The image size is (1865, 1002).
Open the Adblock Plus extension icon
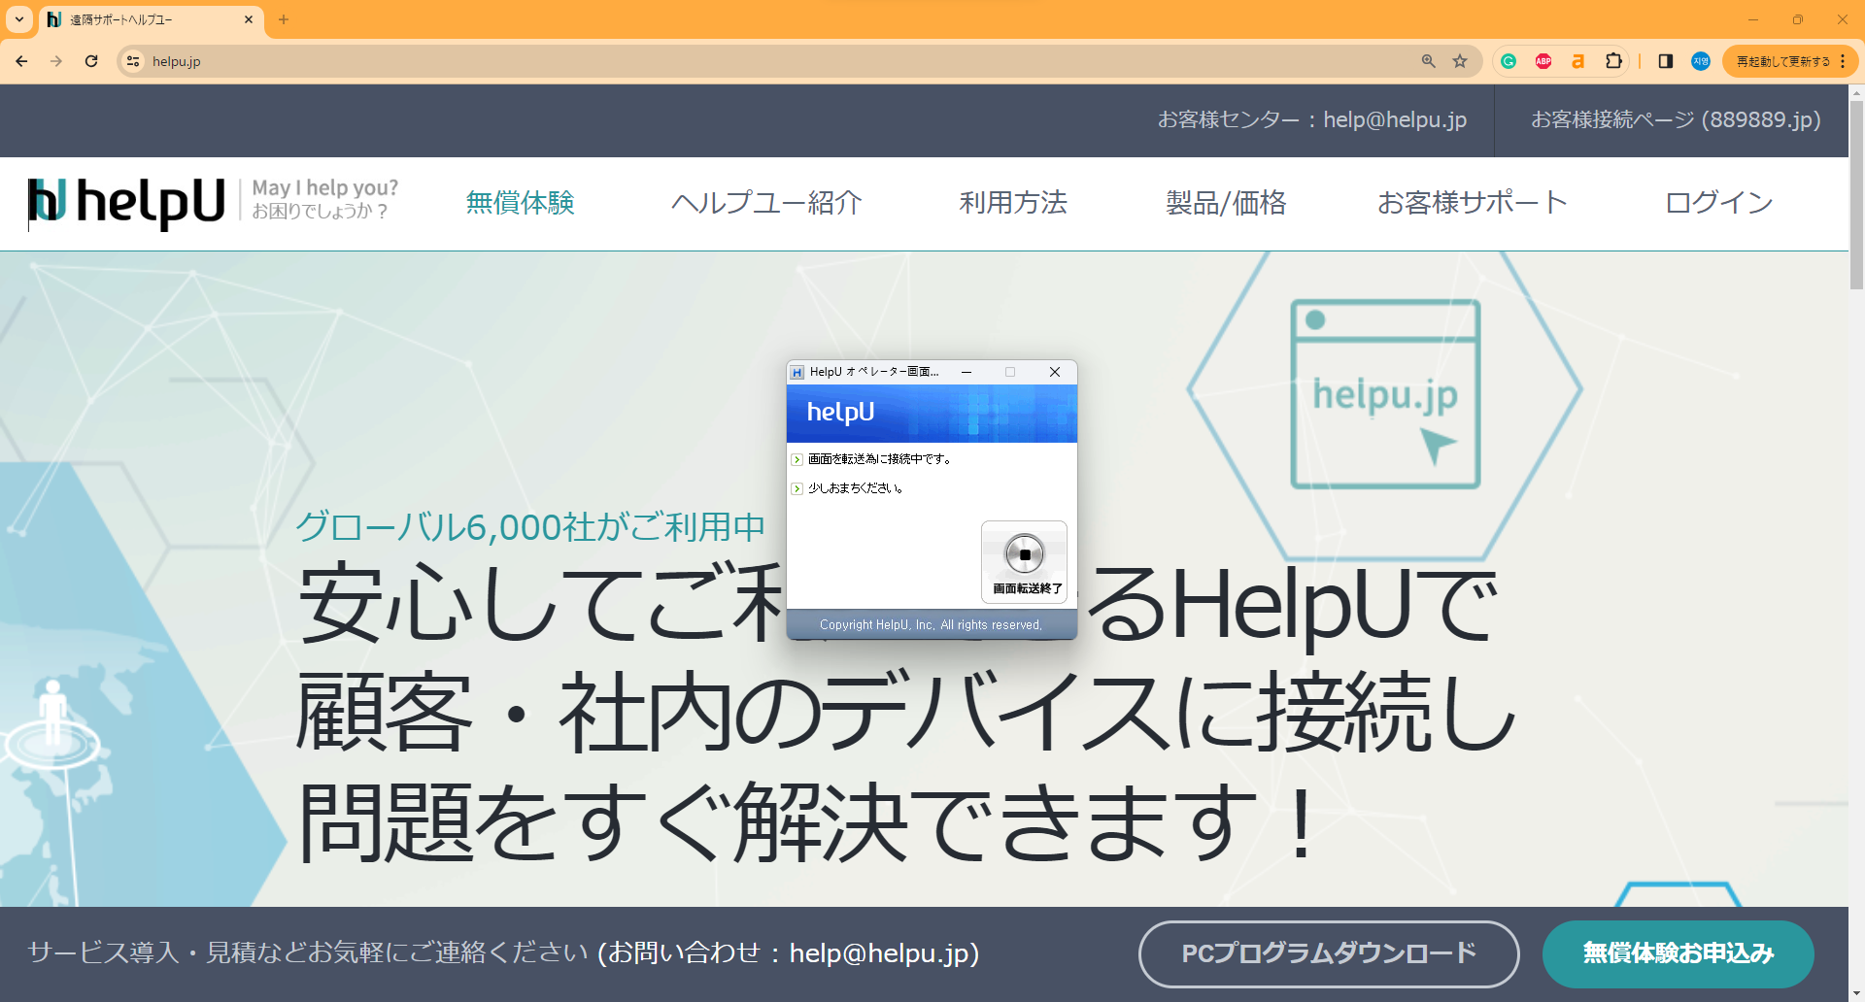1543,61
